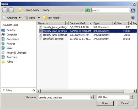Click the Pictures icon in Favorite Links
The image size is (138, 109).
pos(3,44)
